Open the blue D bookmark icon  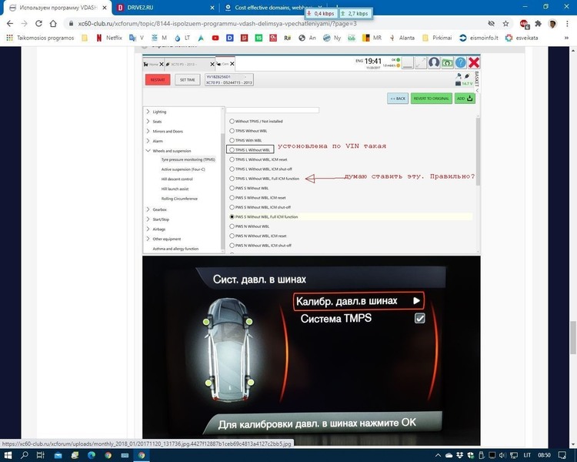[229, 38]
